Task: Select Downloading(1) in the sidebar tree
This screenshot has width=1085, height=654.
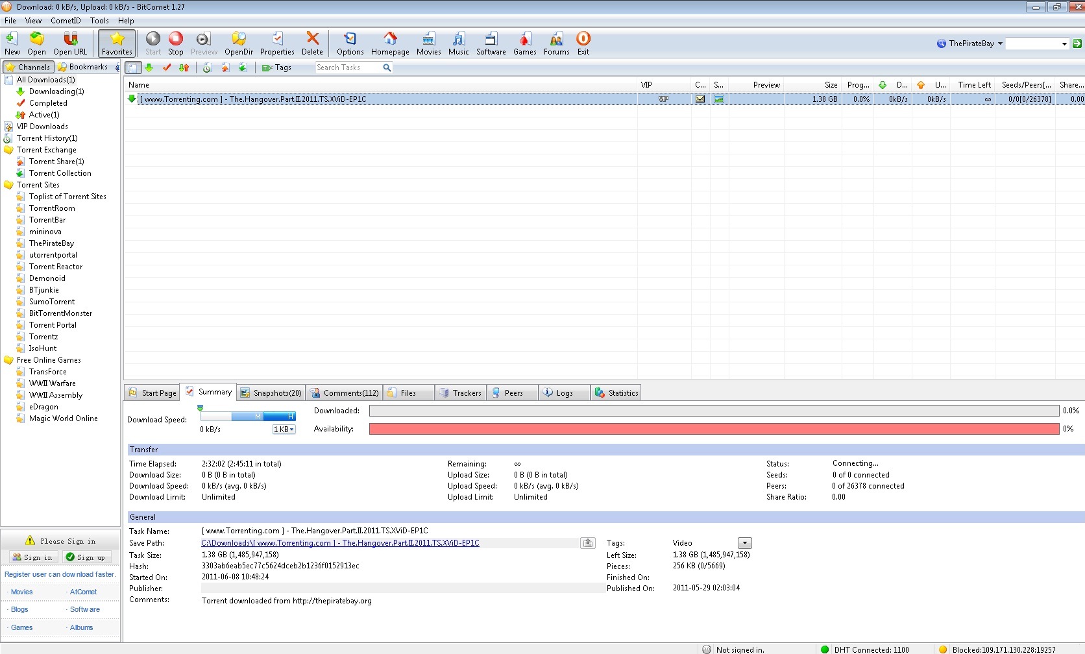Action: coord(56,91)
